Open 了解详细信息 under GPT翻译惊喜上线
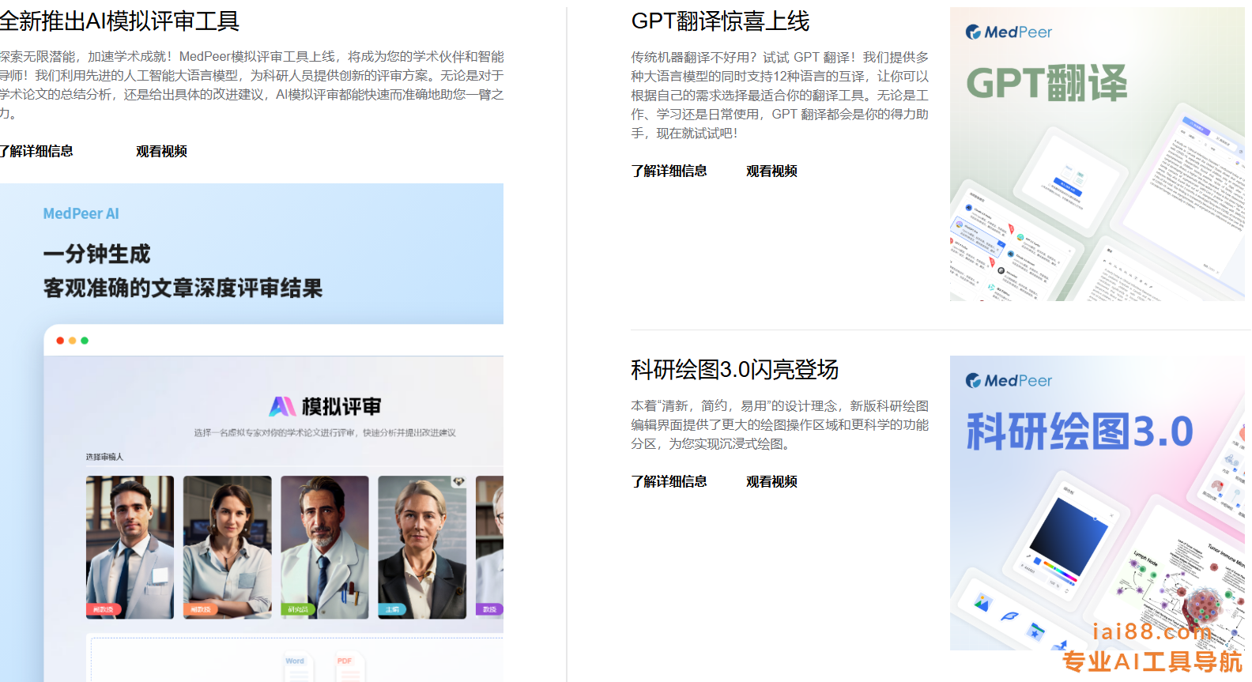Image resolution: width=1252 pixels, height=682 pixels. click(x=669, y=171)
